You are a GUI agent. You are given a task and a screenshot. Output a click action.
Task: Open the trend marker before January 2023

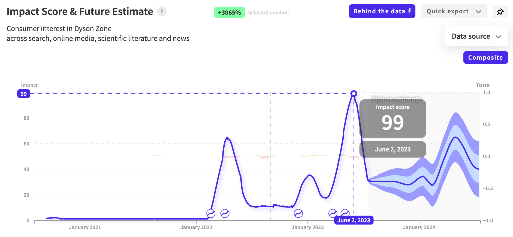tap(298, 213)
